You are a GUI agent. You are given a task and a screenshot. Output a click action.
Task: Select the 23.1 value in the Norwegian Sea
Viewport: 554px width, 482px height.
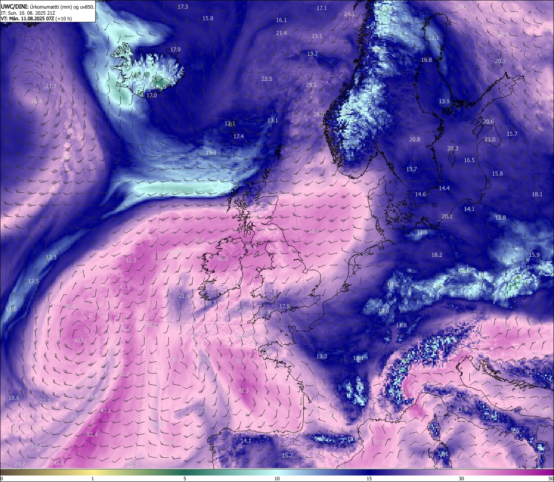[x=317, y=36]
